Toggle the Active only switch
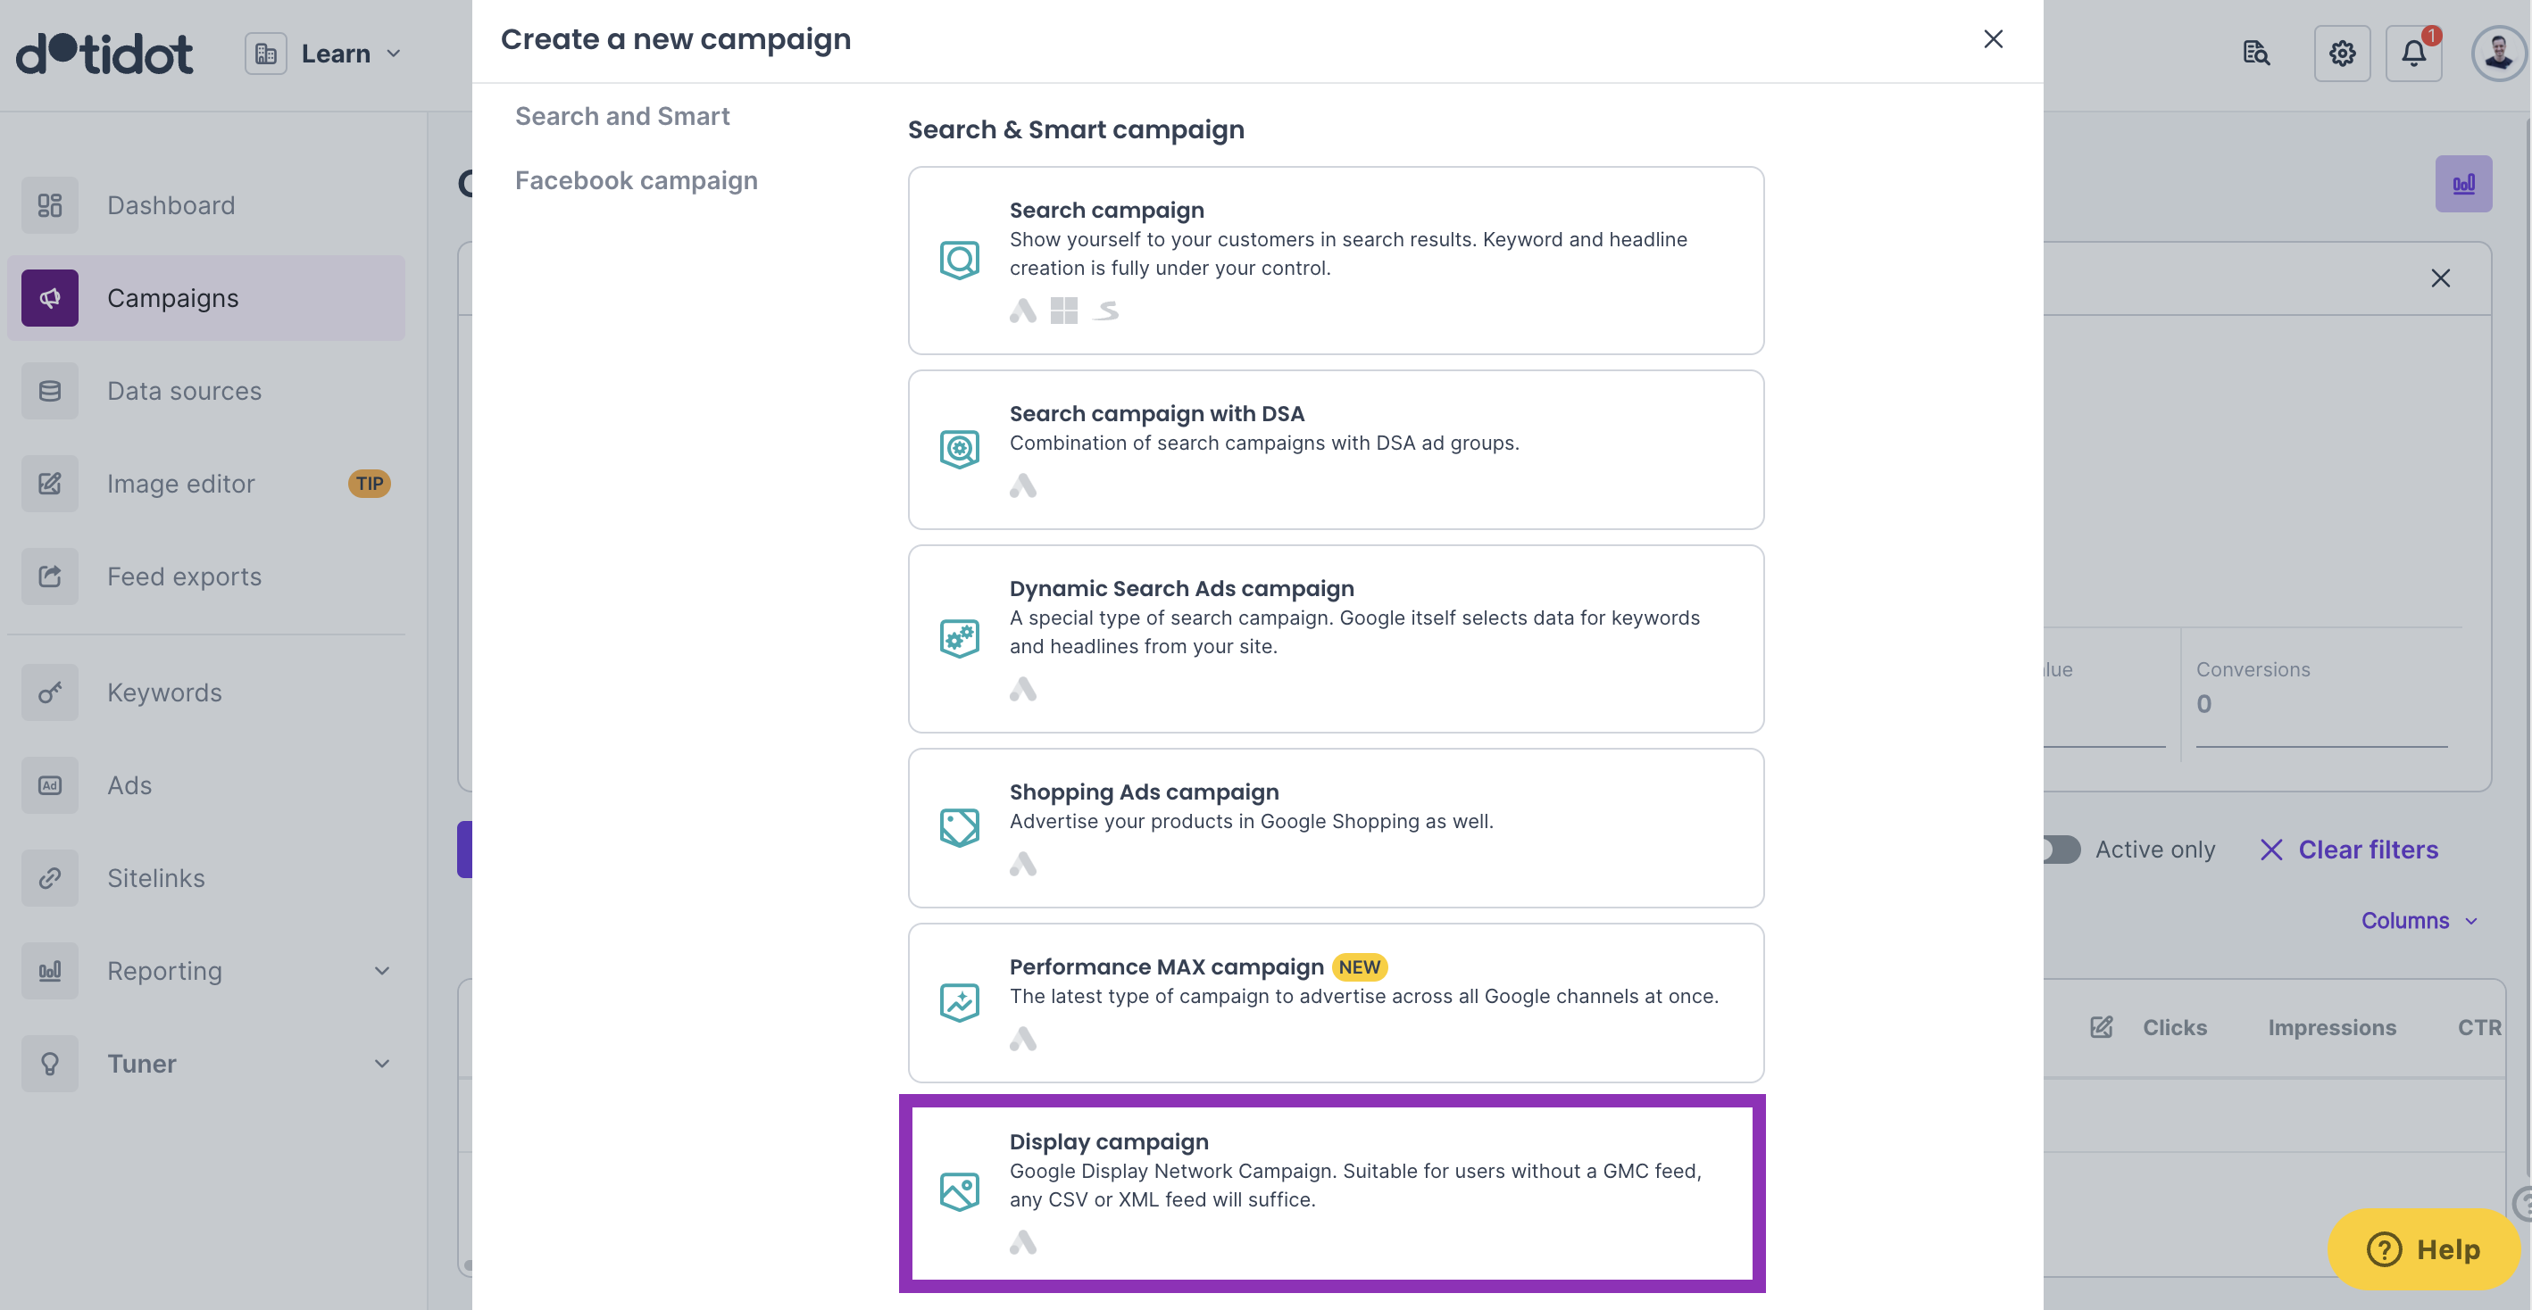Image resolution: width=2532 pixels, height=1310 pixels. coord(2061,850)
